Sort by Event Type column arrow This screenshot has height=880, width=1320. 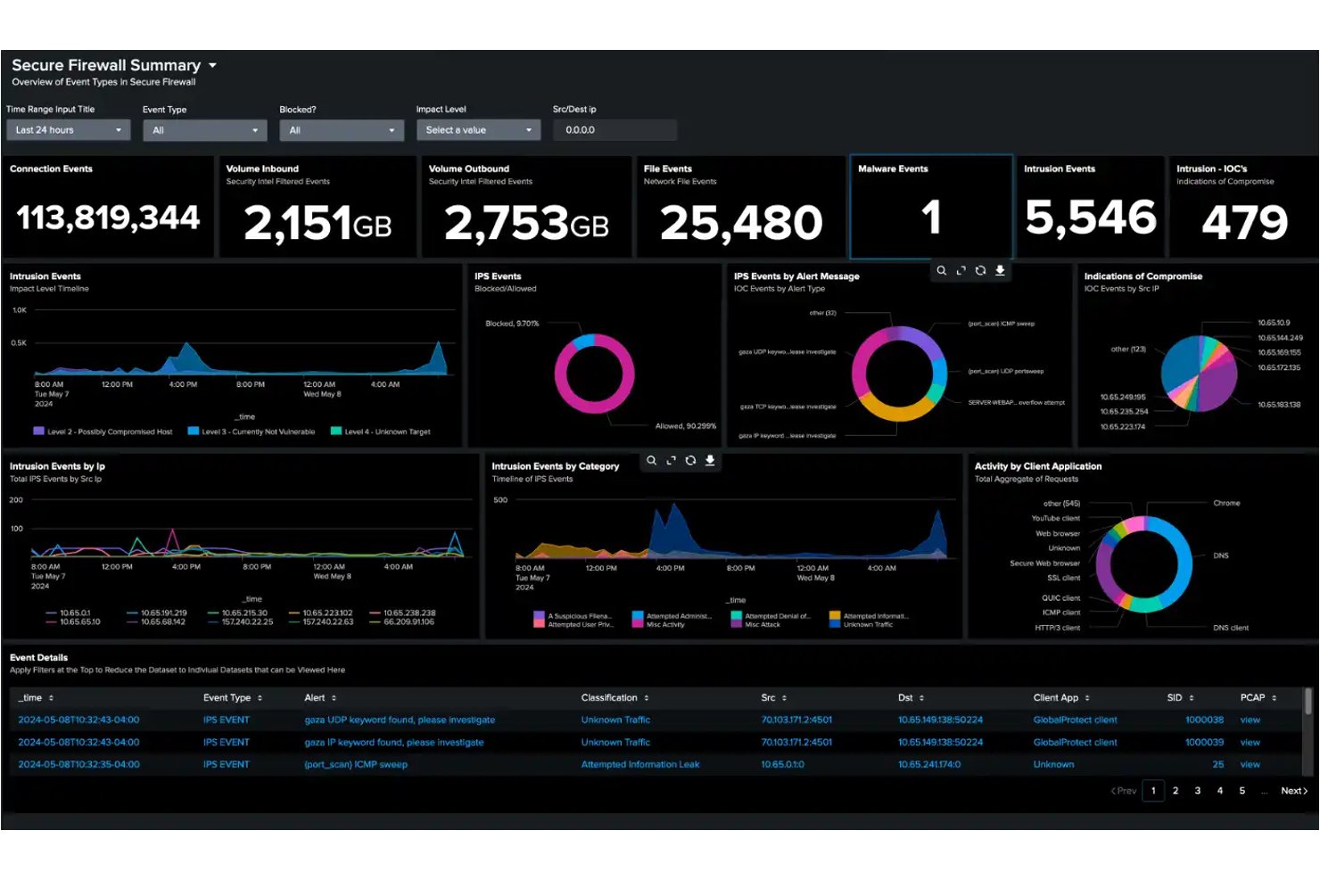(260, 698)
